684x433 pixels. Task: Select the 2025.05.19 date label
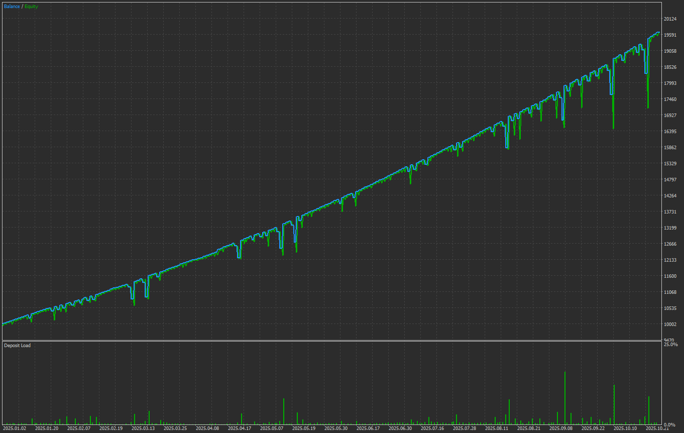pos(304,428)
